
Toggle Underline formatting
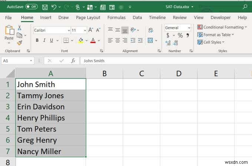click(x=52, y=40)
